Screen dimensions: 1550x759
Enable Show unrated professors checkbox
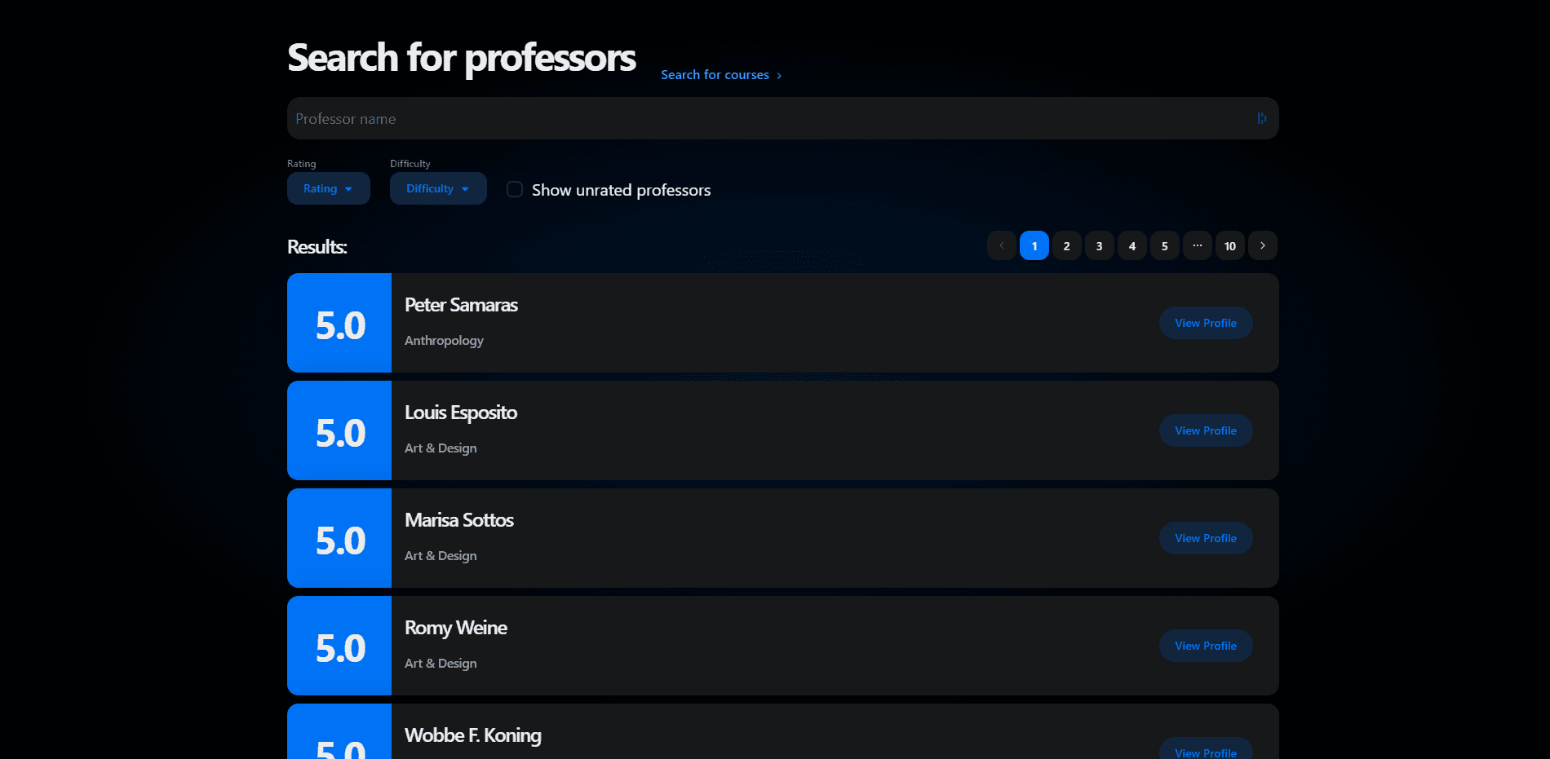[515, 190]
